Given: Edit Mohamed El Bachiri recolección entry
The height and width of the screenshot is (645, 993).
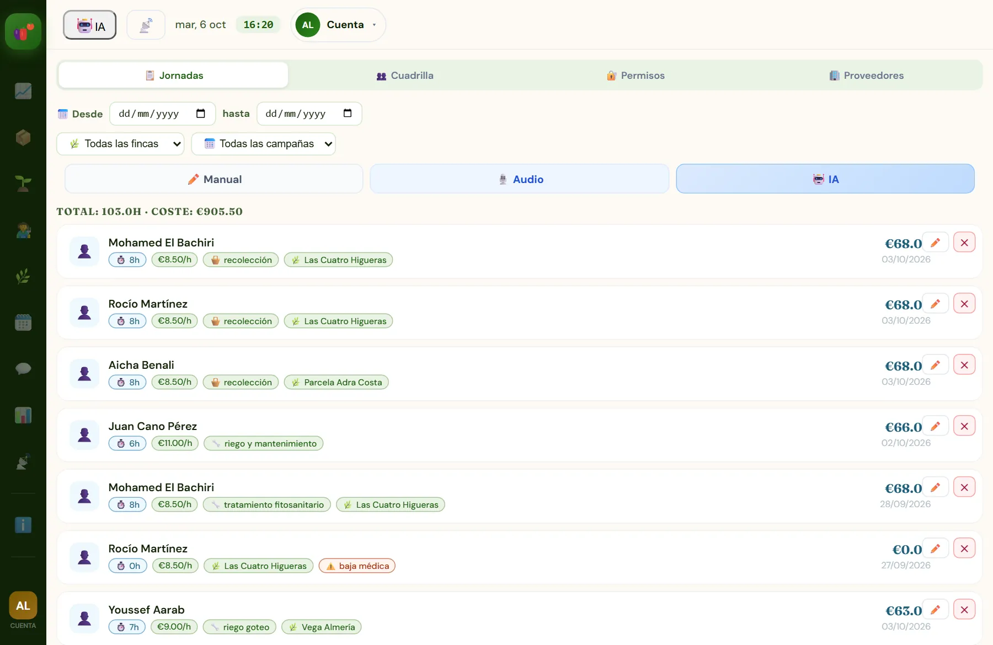Looking at the screenshot, I should [936, 243].
